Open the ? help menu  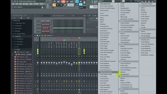click(x=45, y=4)
